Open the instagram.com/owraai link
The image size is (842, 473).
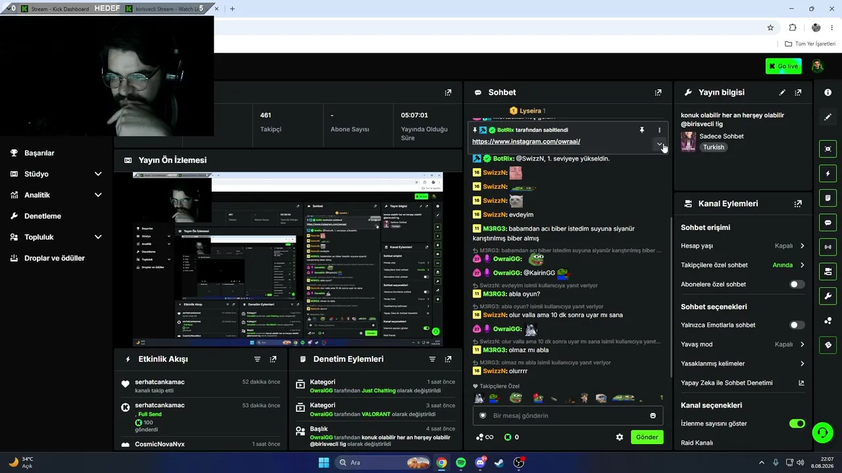coord(526,142)
